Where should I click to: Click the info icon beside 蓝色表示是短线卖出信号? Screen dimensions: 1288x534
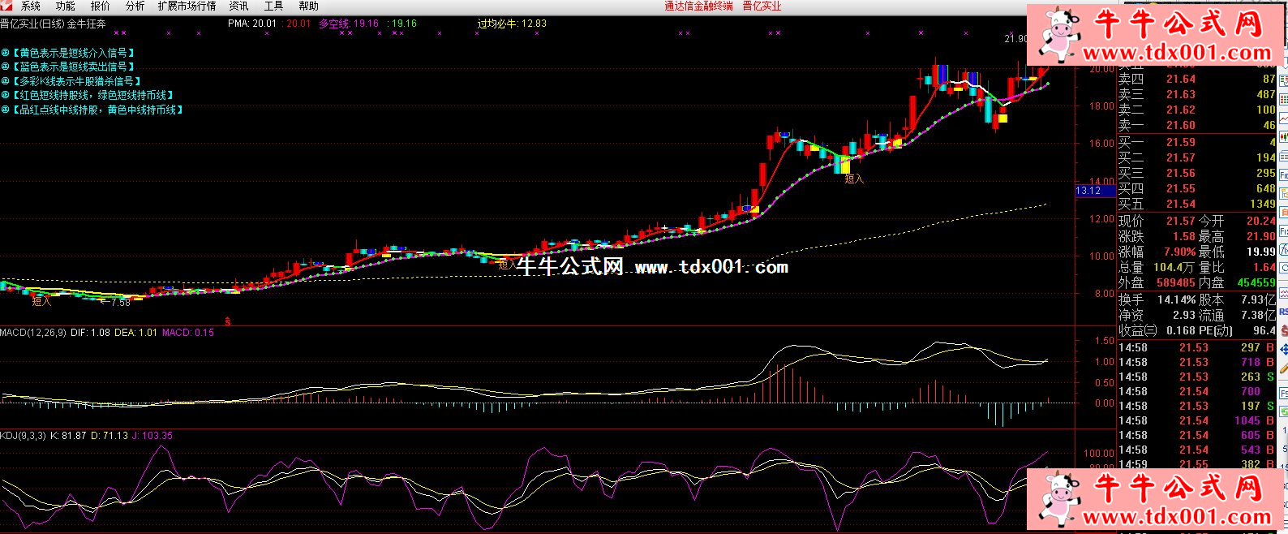5,67
